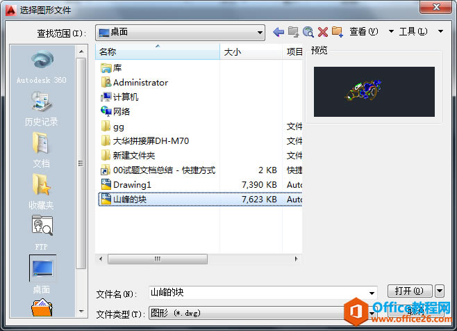Sort files by 名称 column header
The height and width of the screenshot is (331, 457).
coord(158,52)
